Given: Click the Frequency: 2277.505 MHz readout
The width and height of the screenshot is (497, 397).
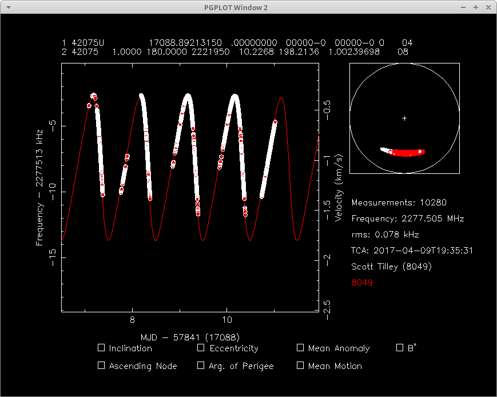Looking at the screenshot, I should pyautogui.click(x=408, y=219).
